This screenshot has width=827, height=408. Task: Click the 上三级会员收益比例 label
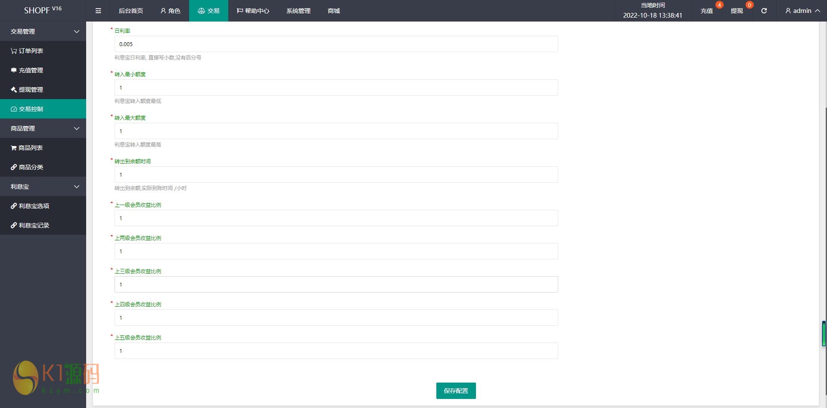pyautogui.click(x=138, y=271)
